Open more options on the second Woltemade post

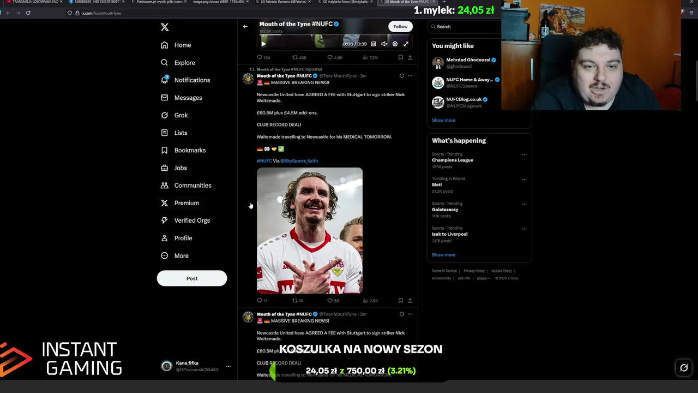click(x=410, y=314)
